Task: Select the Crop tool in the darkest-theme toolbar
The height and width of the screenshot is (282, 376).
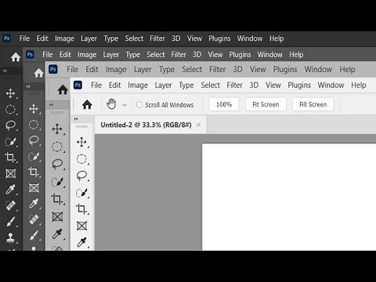Action: [10, 157]
